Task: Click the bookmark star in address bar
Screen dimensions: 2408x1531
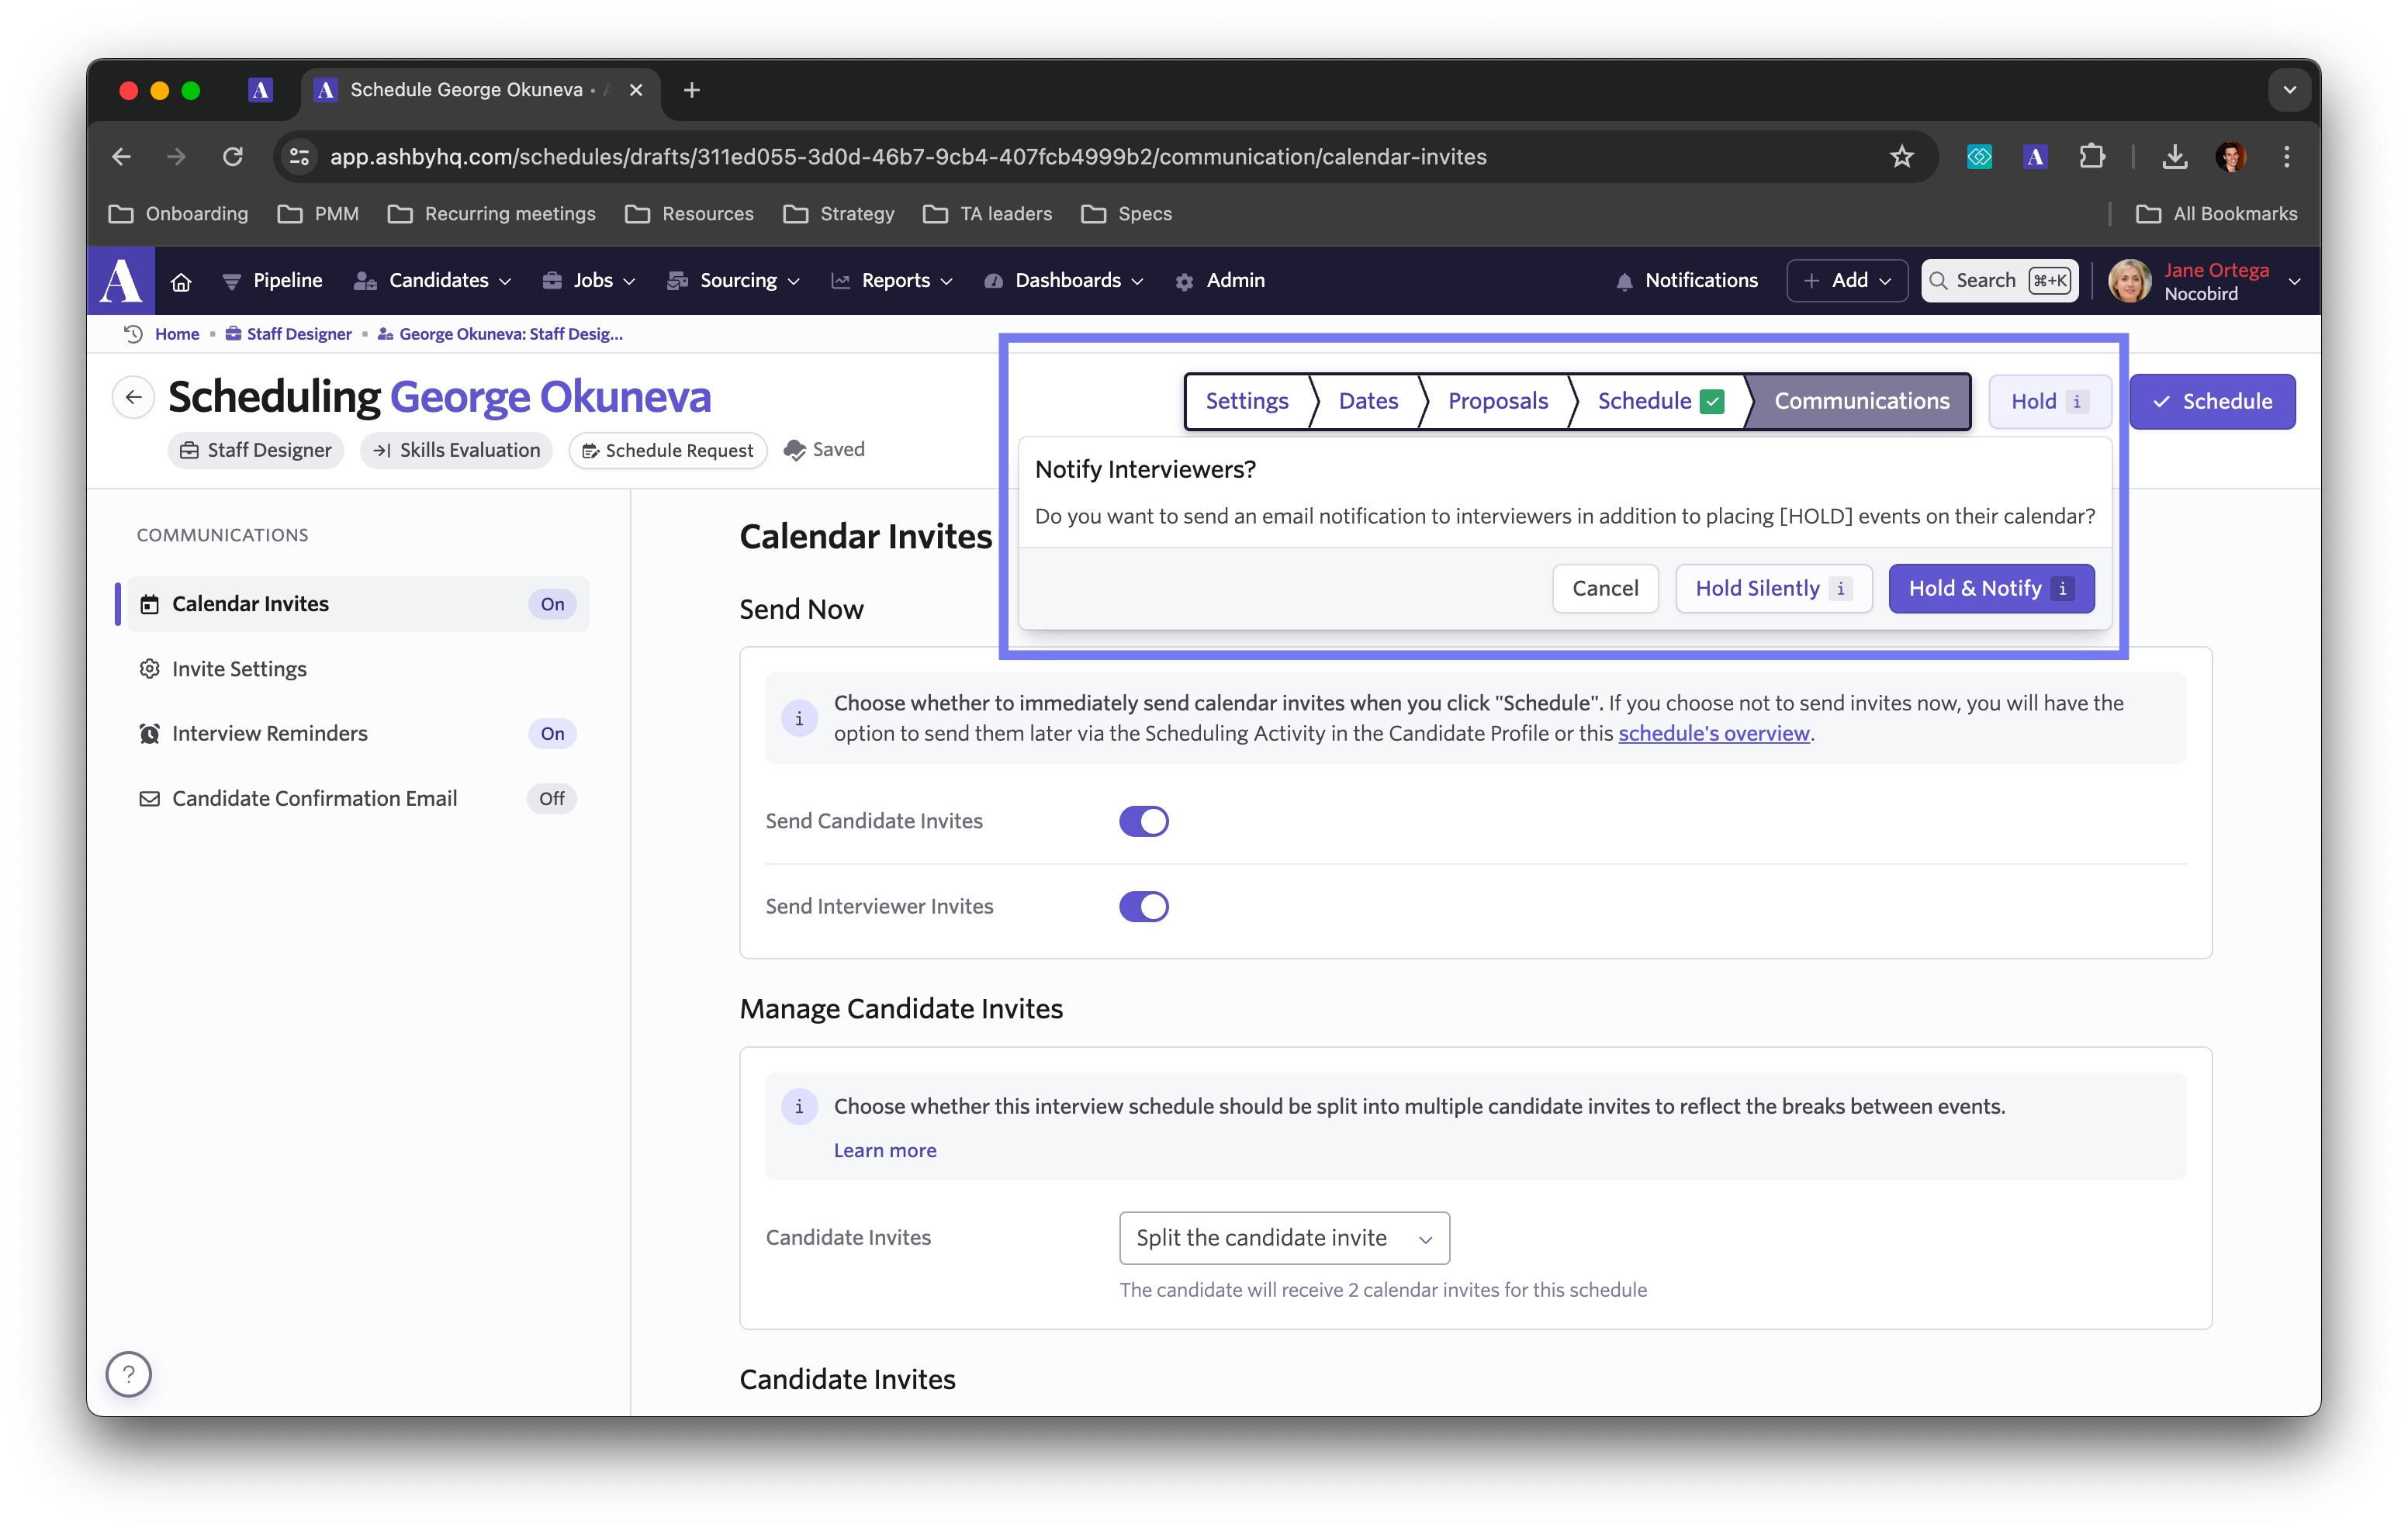Action: 1901,156
